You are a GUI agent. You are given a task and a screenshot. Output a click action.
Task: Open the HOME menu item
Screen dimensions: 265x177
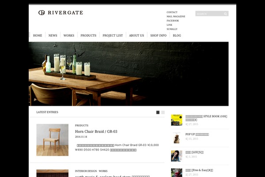pos(38,35)
